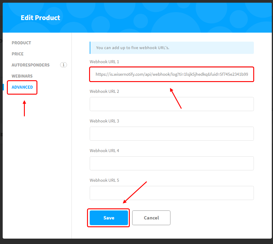The image size is (273, 244).
Task: Click the "Webhook URL 4" label text
Action: (x=104, y=151)
